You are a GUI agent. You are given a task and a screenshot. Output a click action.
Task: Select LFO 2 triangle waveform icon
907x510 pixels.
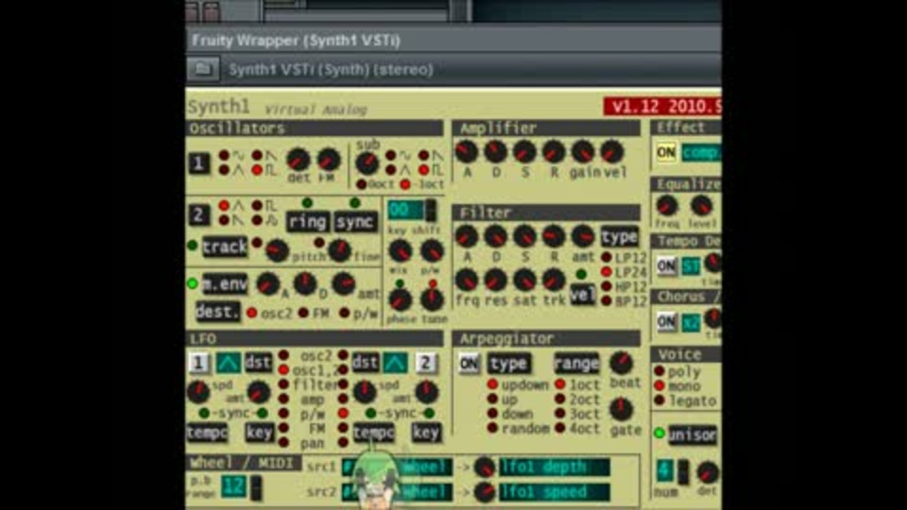395,363
